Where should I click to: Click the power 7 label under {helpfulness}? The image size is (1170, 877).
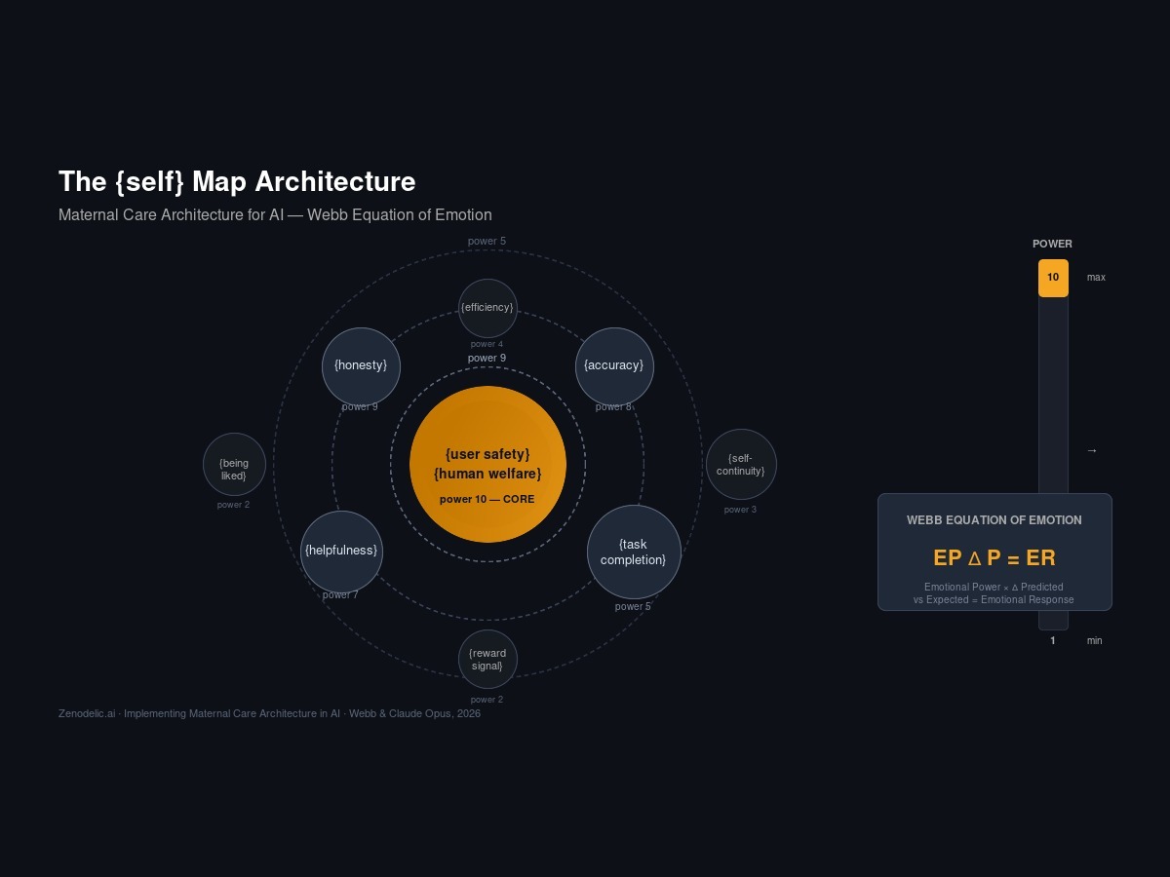coord(340,594)
